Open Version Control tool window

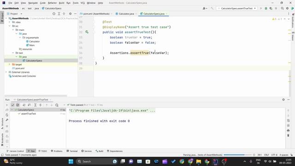pos(15,151)
